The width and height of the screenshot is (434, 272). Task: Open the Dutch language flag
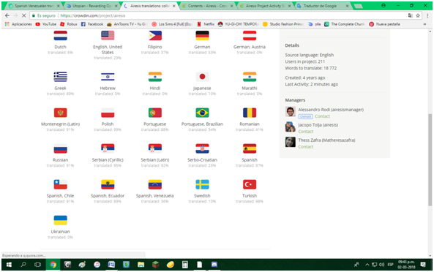click(60, 36)
